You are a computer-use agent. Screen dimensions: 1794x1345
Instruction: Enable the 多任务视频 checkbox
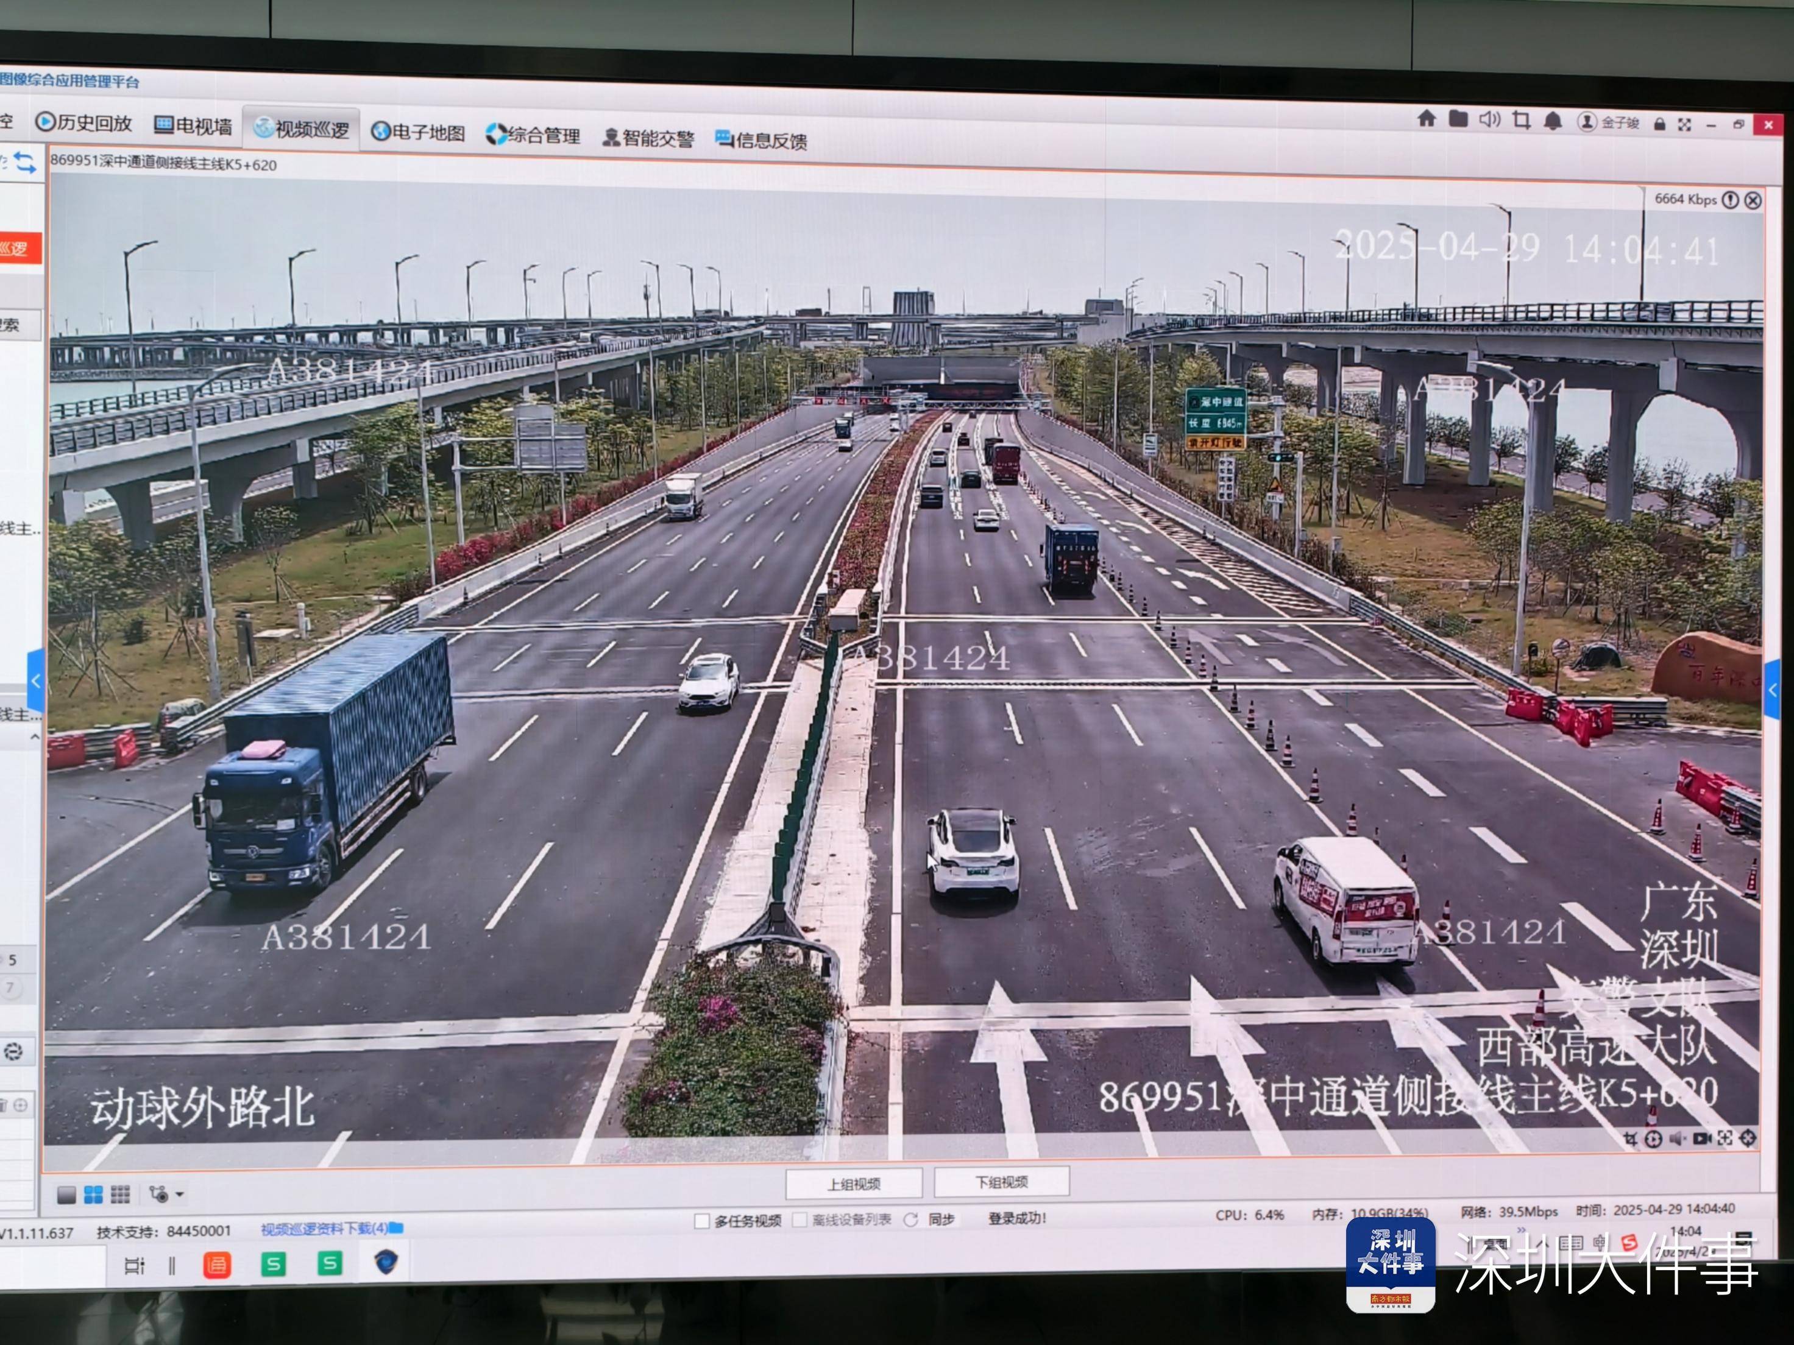[703, 1221]
